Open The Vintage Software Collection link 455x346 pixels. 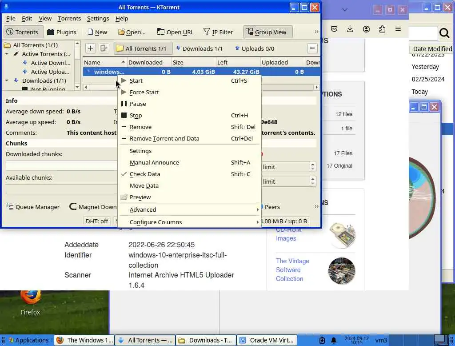[292, 270]
